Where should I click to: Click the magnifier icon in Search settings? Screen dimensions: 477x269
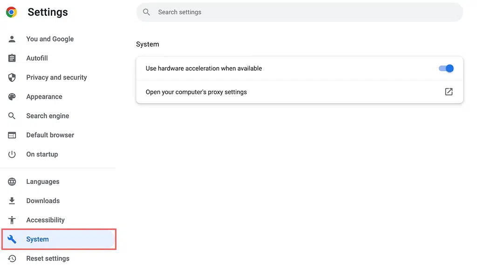[147, 12]
